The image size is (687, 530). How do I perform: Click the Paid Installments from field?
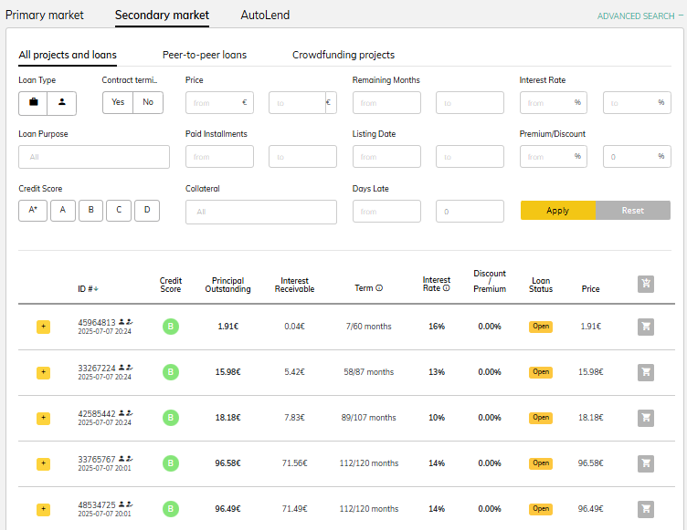click(219, 157)
